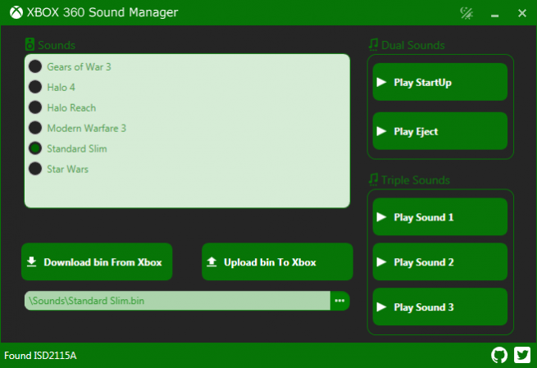Play Sound 1 in Triple Sounds
Viewport: 537px width, 368px height.
click(439, 217)
